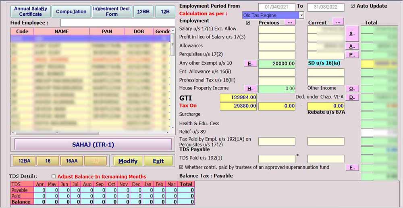Click the ellipsis button next to Previous
The image size is (403, 208).
click(289, 22)
